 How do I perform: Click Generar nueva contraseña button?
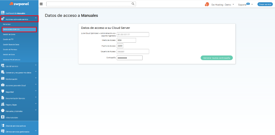(x=217, y=58)
